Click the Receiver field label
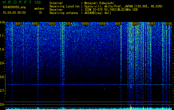174x110 pixels. [56, 10]
